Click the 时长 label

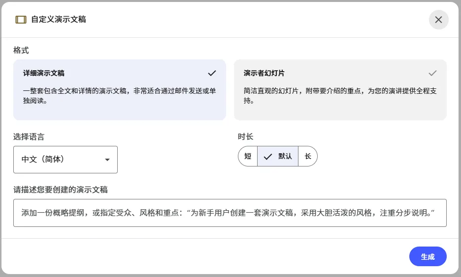coord(245,137)
